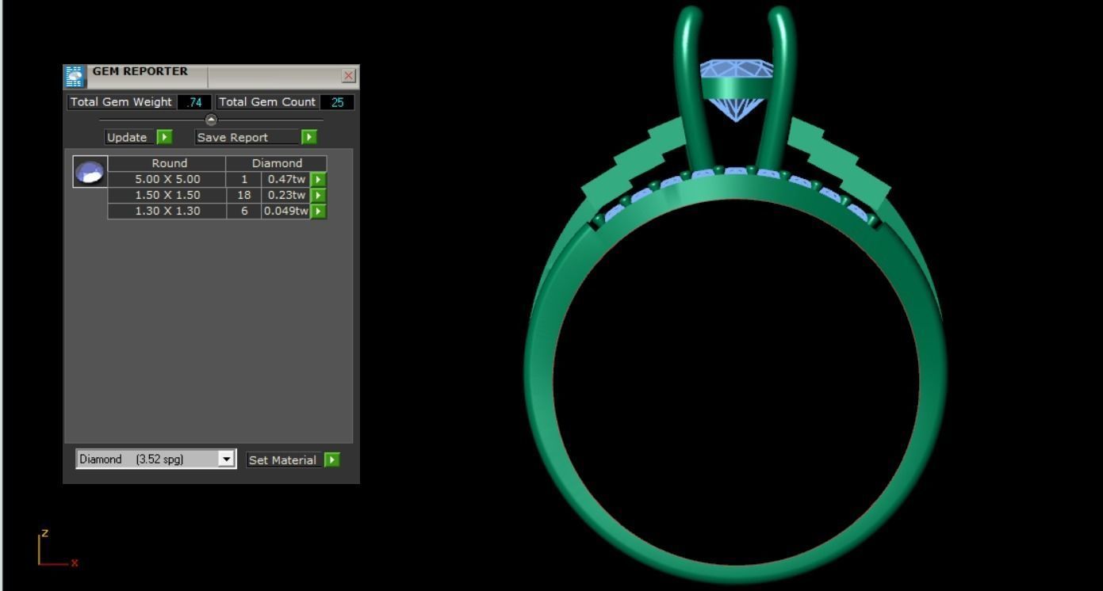The image size is (1103, 591).
Task: Click the quantity cell showing 18
Action: tap(244, 195)
